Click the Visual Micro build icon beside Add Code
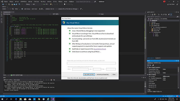The width and height of the screenshot is (180, 101). [40, 9]
